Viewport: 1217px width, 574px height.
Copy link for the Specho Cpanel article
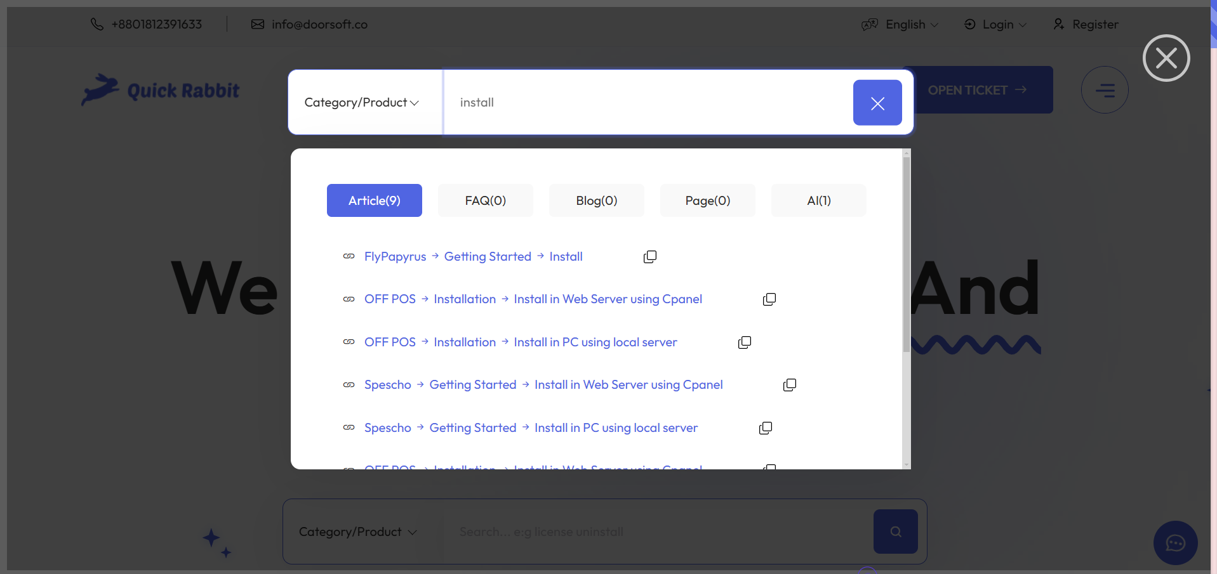(790, 384)
